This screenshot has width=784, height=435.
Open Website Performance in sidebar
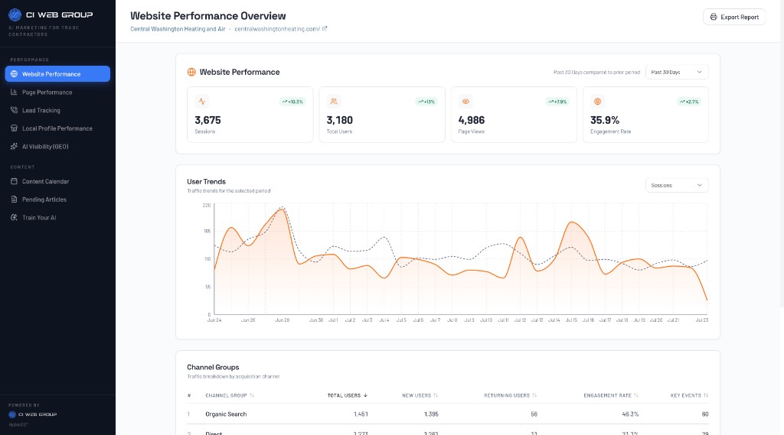pos(57,74)
